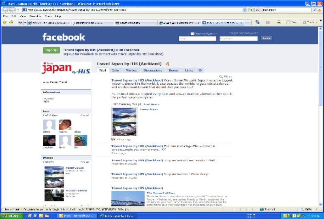
Task: Click the 'Read more' link in first post
Action: [x=151, y=104]
